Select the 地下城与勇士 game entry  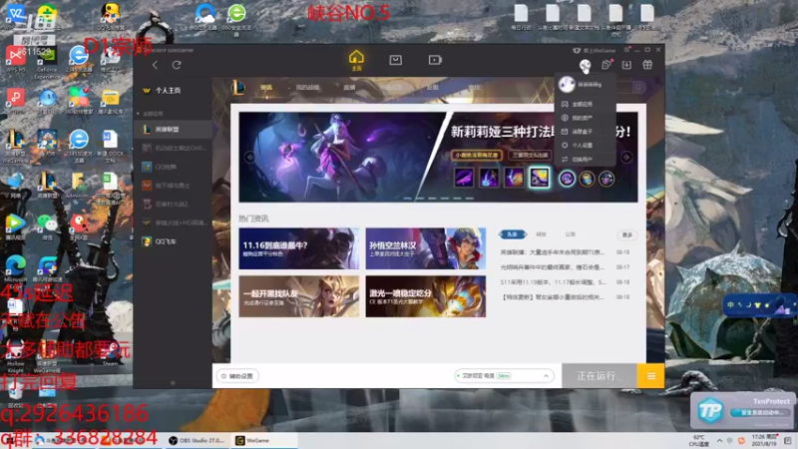(173, 186)
